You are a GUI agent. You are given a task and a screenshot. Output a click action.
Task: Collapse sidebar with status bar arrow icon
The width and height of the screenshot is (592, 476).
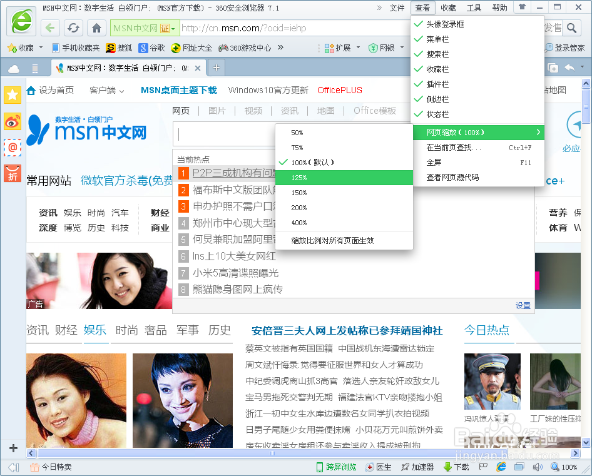pos(14,467)
